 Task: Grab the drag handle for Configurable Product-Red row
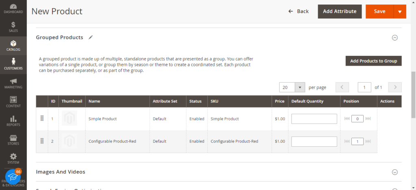[x=42, y=141]
